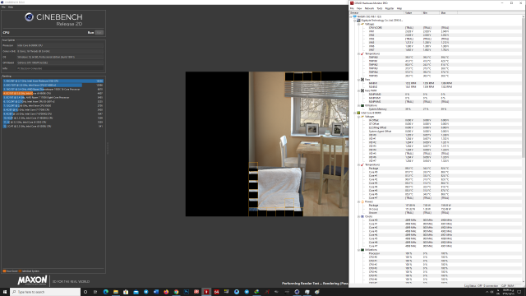This screenshot has height=296, width=526.
Task: Open HWMonitor Help menu
Action: 399,8
